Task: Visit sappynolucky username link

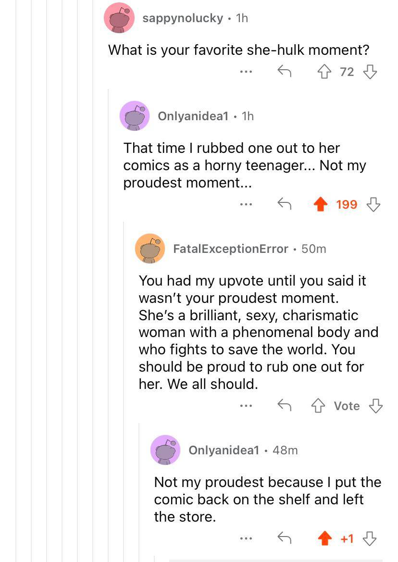Action: 183,18
